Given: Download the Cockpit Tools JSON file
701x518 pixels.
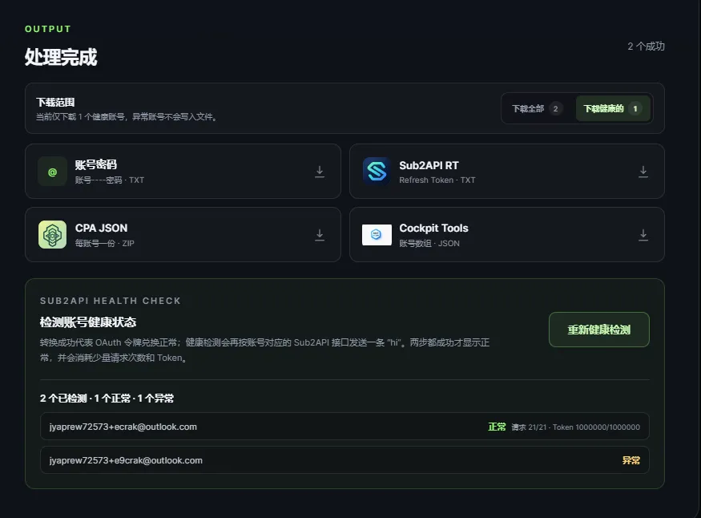Looking at the screenshot, I should (643, 235).
